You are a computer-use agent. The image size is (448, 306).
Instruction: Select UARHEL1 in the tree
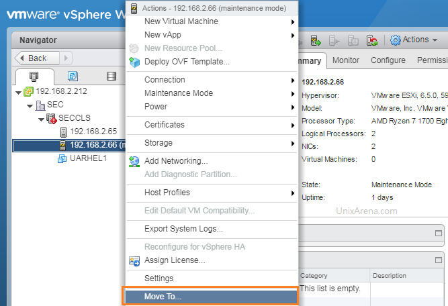click(x=88, y=158)
